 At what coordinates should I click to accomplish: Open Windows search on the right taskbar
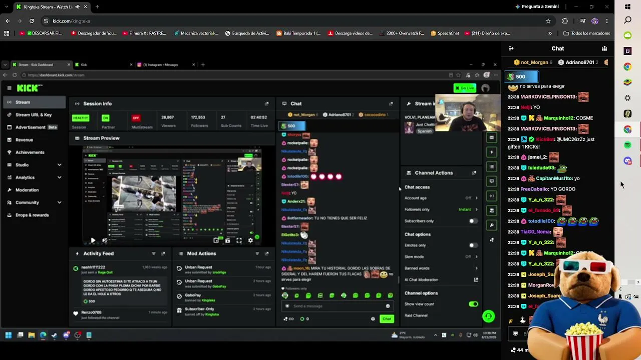627,20
